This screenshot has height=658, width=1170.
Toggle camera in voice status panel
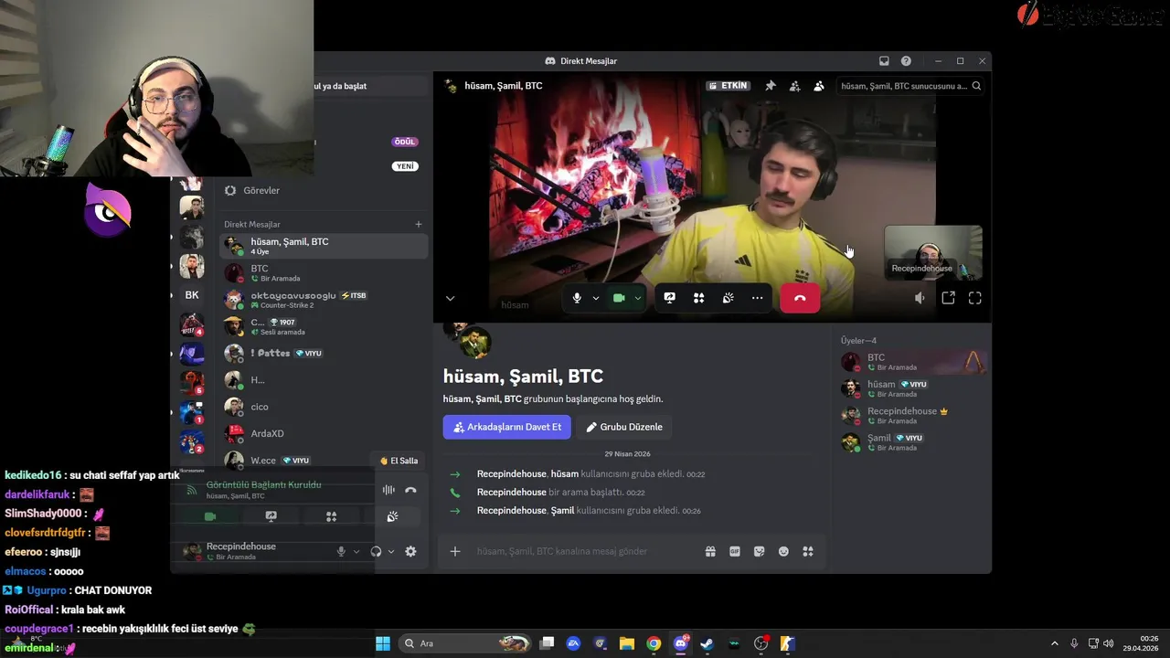click(209, 516)
